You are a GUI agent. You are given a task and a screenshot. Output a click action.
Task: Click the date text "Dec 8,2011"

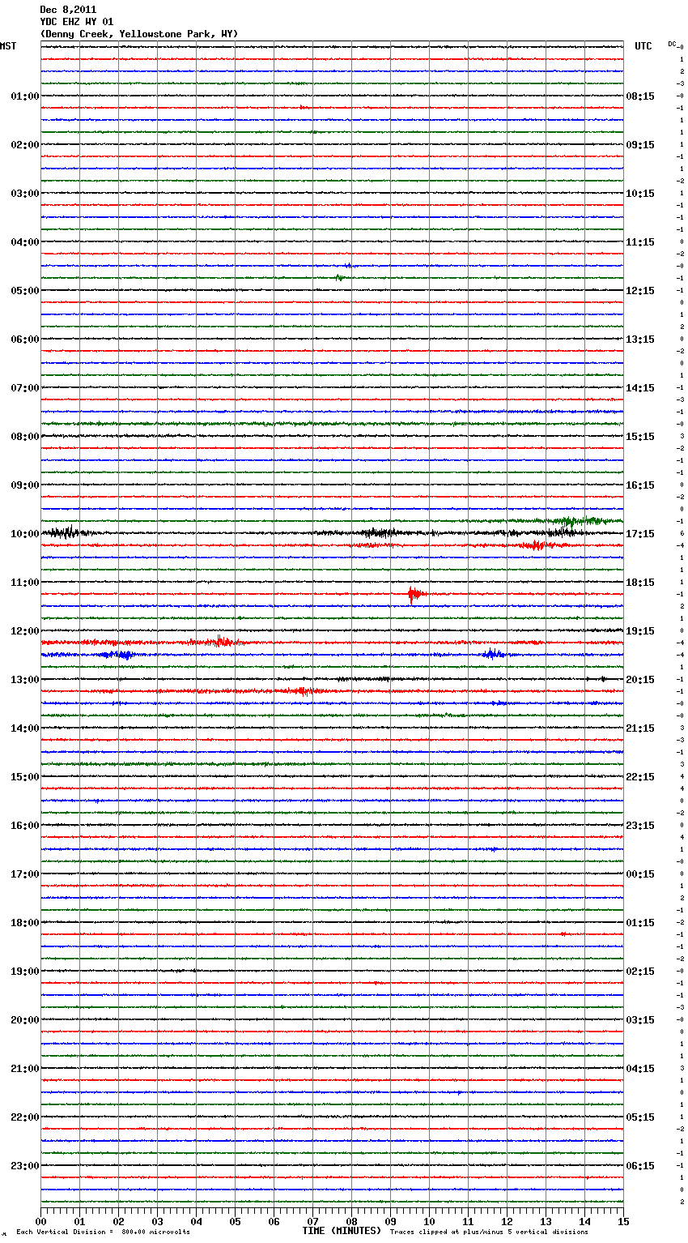68,10
